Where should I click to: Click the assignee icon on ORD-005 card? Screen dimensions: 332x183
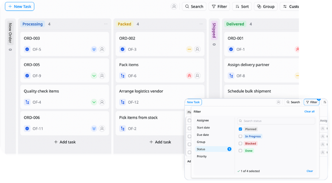pyautogui.click(x=102, y=76)
